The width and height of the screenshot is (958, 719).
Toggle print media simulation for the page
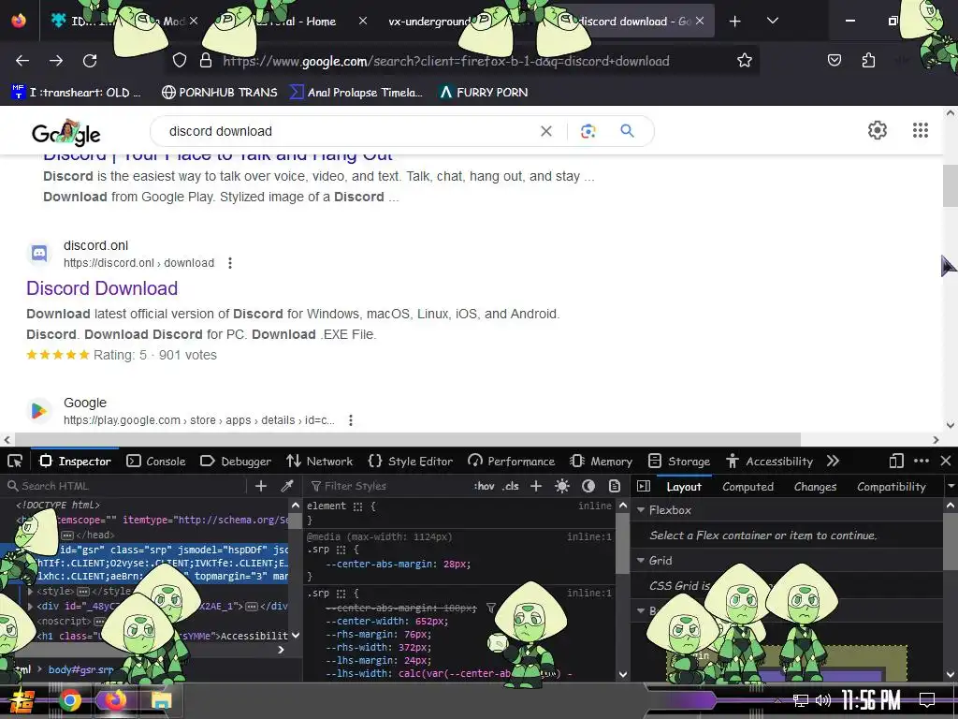tap(615, 486)
